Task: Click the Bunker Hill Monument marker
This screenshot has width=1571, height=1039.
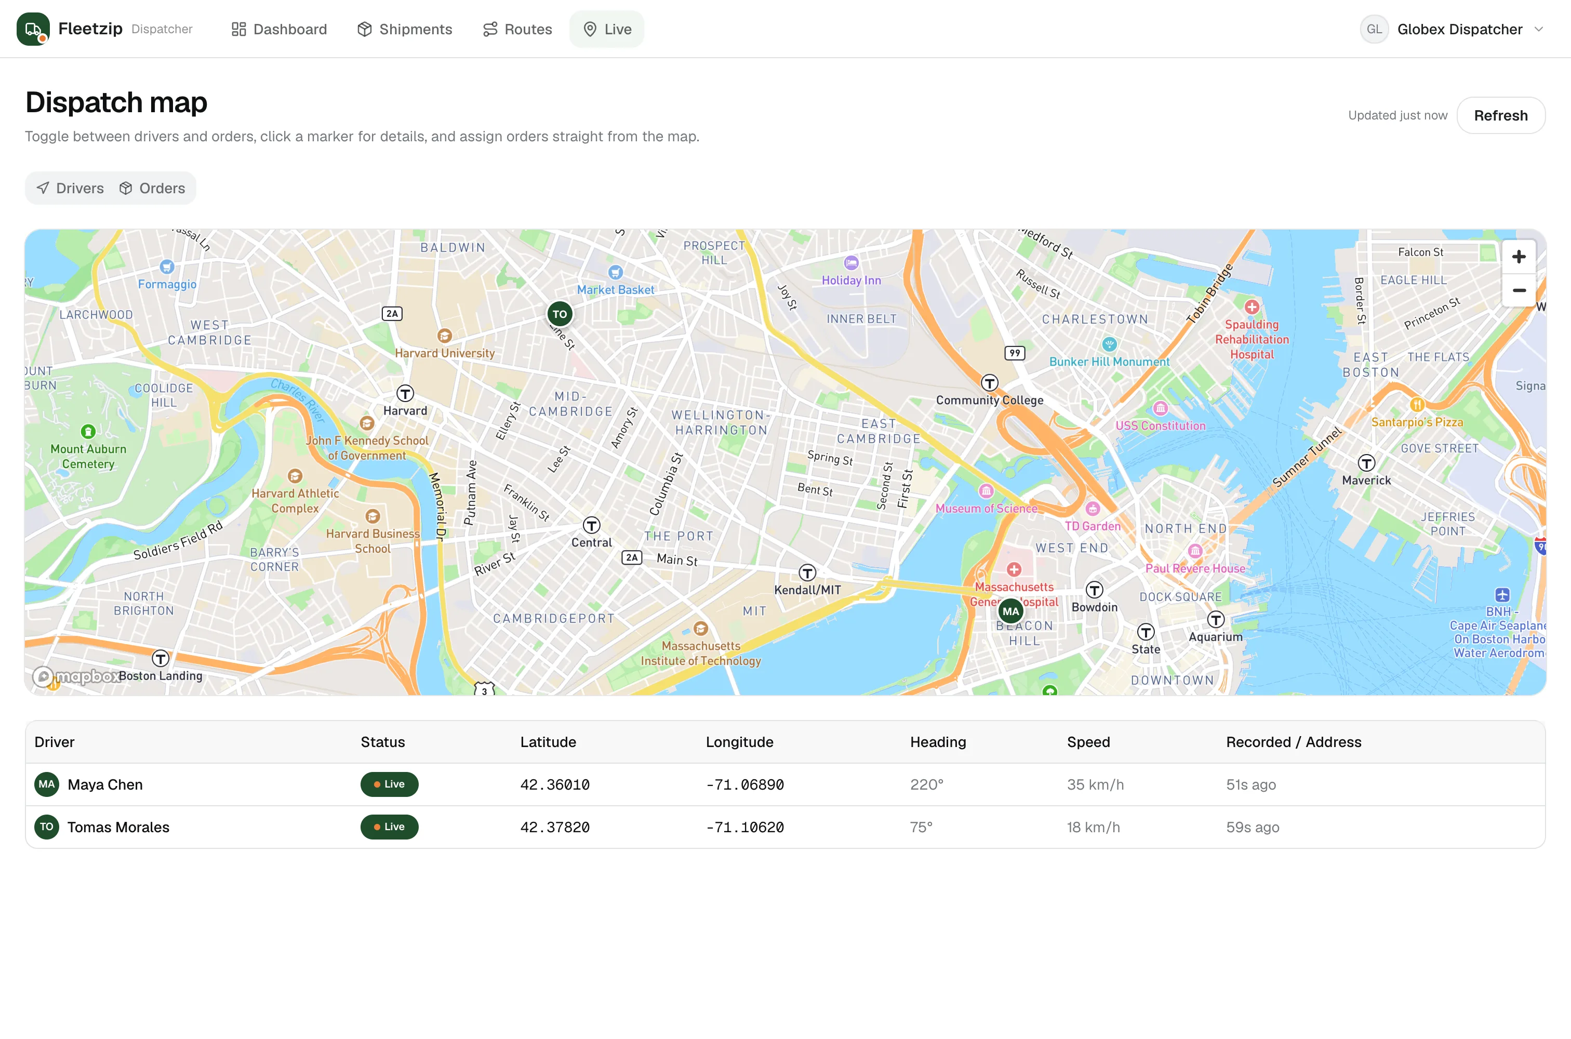Action: pyautogui.click(x=1109, y=344)
